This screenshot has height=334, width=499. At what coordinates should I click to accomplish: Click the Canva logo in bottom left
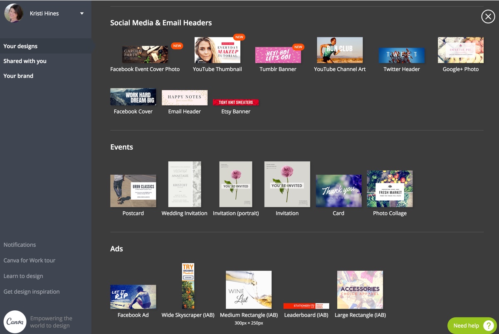pyautogui.click(x=15, y=322)
